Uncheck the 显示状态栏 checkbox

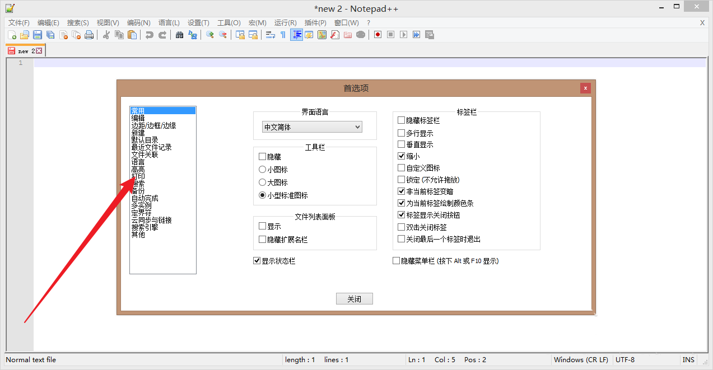point(257,260)
